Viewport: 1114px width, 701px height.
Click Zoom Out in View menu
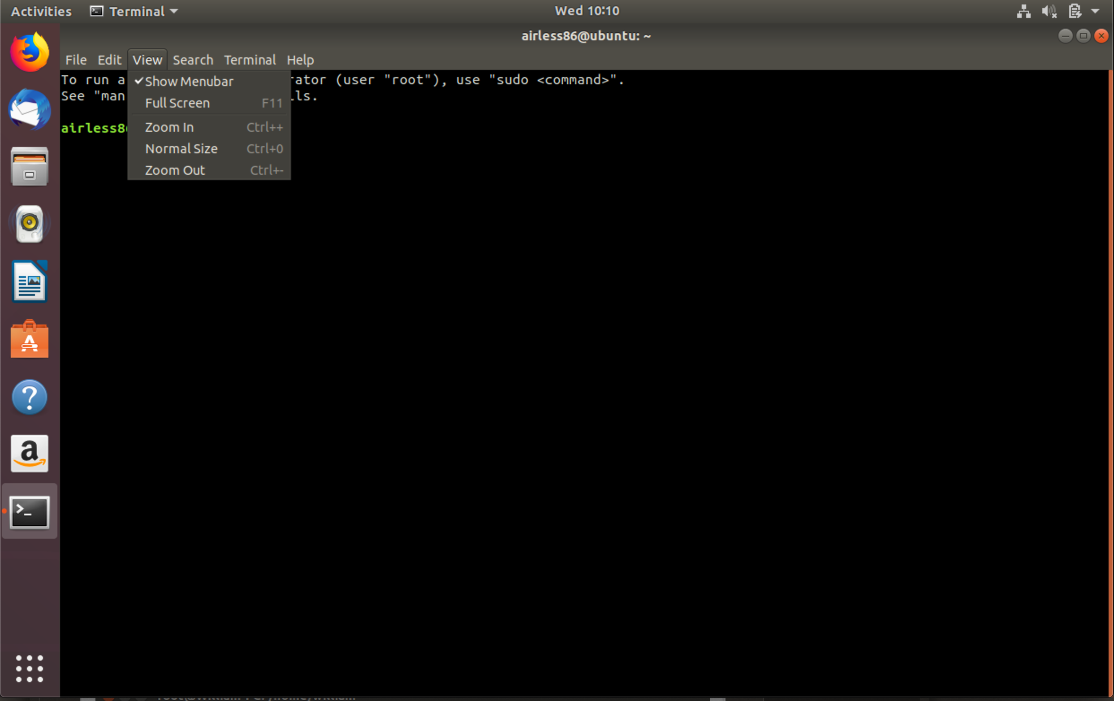pyautogui.click(x=175, y=170)
